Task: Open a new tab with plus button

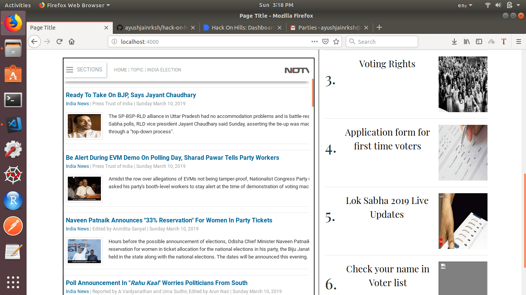Action: point(379,27)
